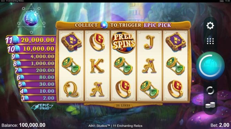Click the K symbol on reel two
231x129 pixels.
point(97,66)
